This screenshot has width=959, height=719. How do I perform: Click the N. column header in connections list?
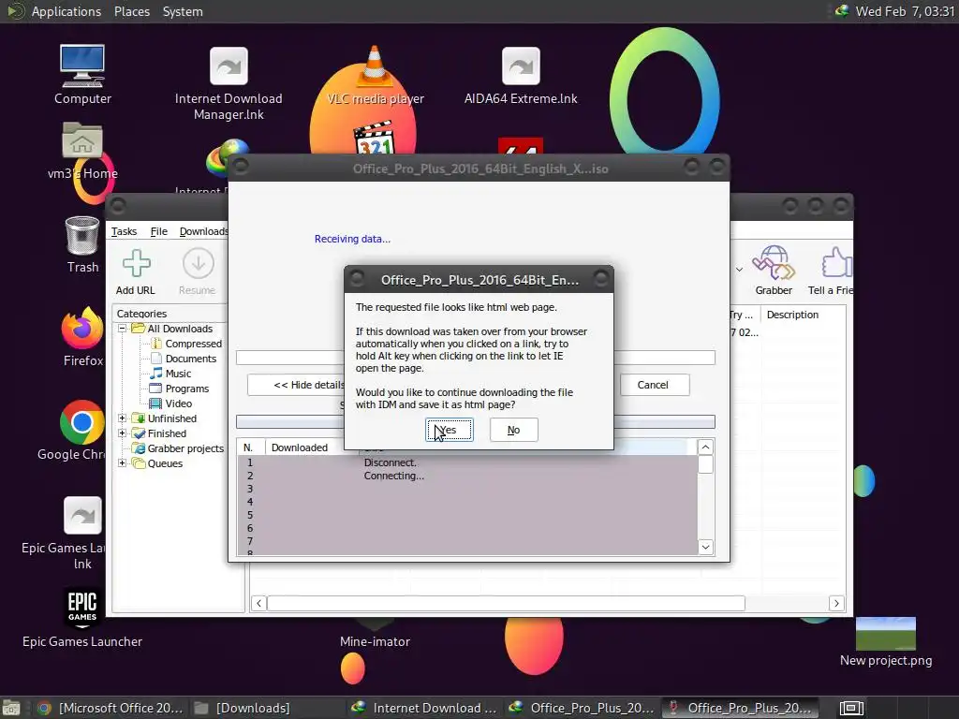251,448
